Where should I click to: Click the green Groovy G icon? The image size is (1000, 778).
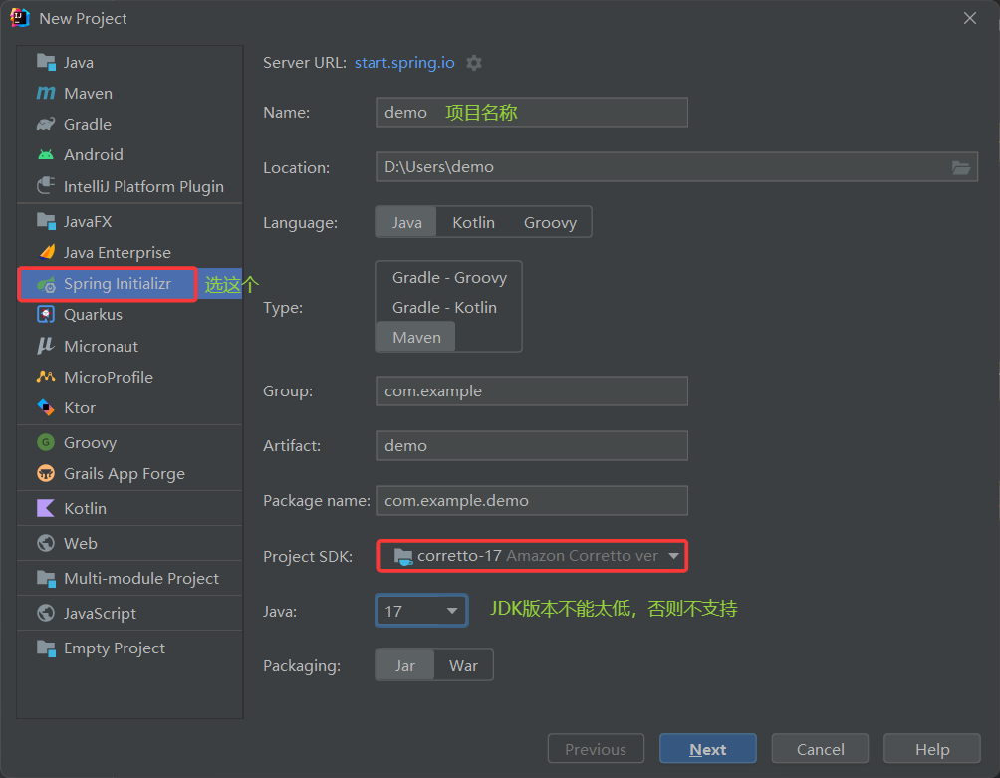click(46, 442)
